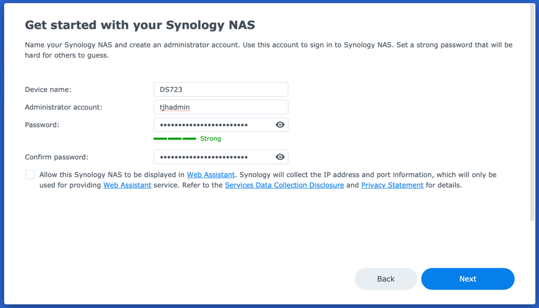Click the vertical scrollbar on the right

[532, 111]
